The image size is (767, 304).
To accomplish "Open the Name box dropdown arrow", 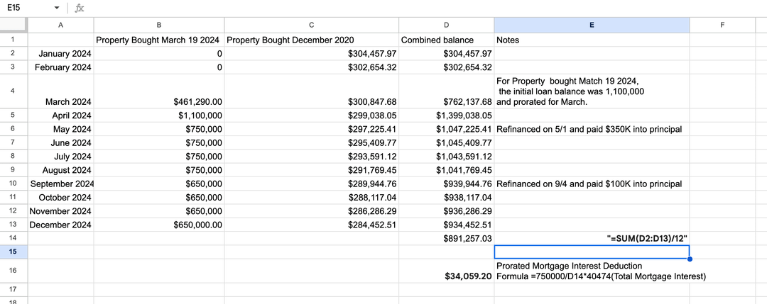I will [x=57, y=8].
